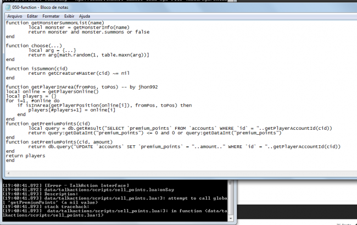Click the comment 'by jhon992'
This screenshot has width=357, height=225.
coord(144,87)
